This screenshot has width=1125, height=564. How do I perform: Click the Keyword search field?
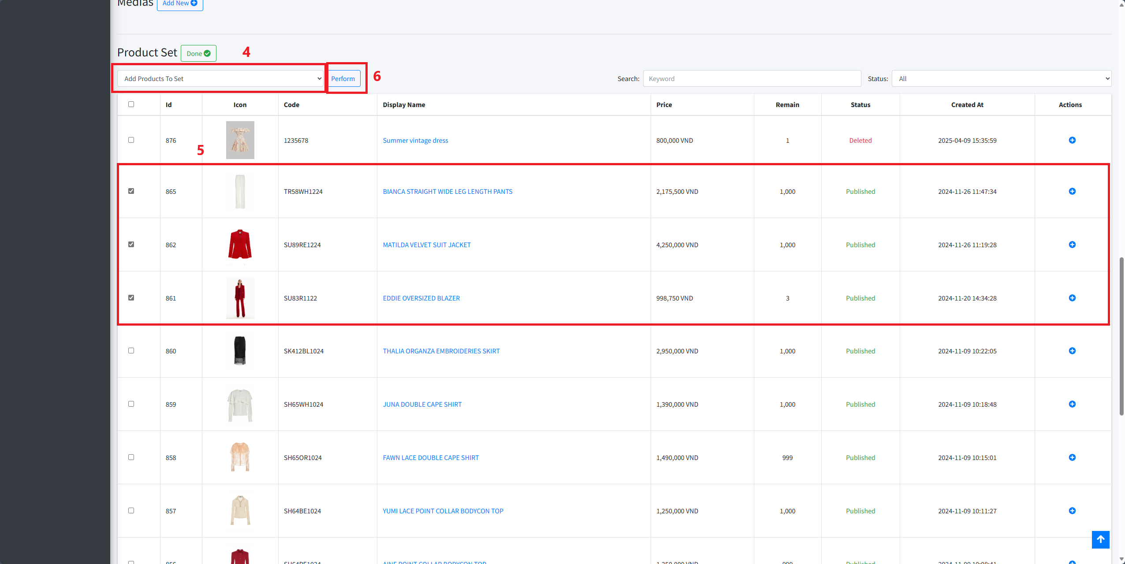click(752, 79)
